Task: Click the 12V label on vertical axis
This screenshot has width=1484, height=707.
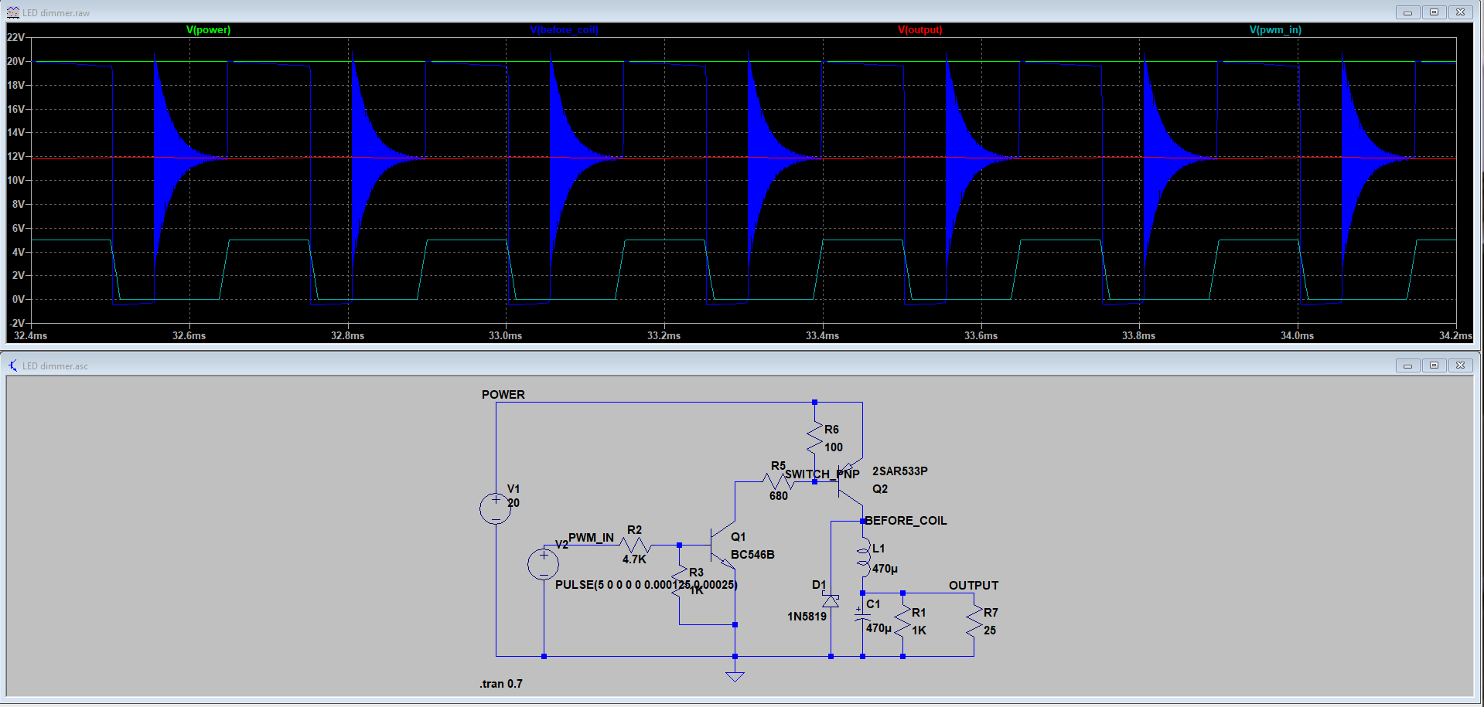Action: [15, 156]
